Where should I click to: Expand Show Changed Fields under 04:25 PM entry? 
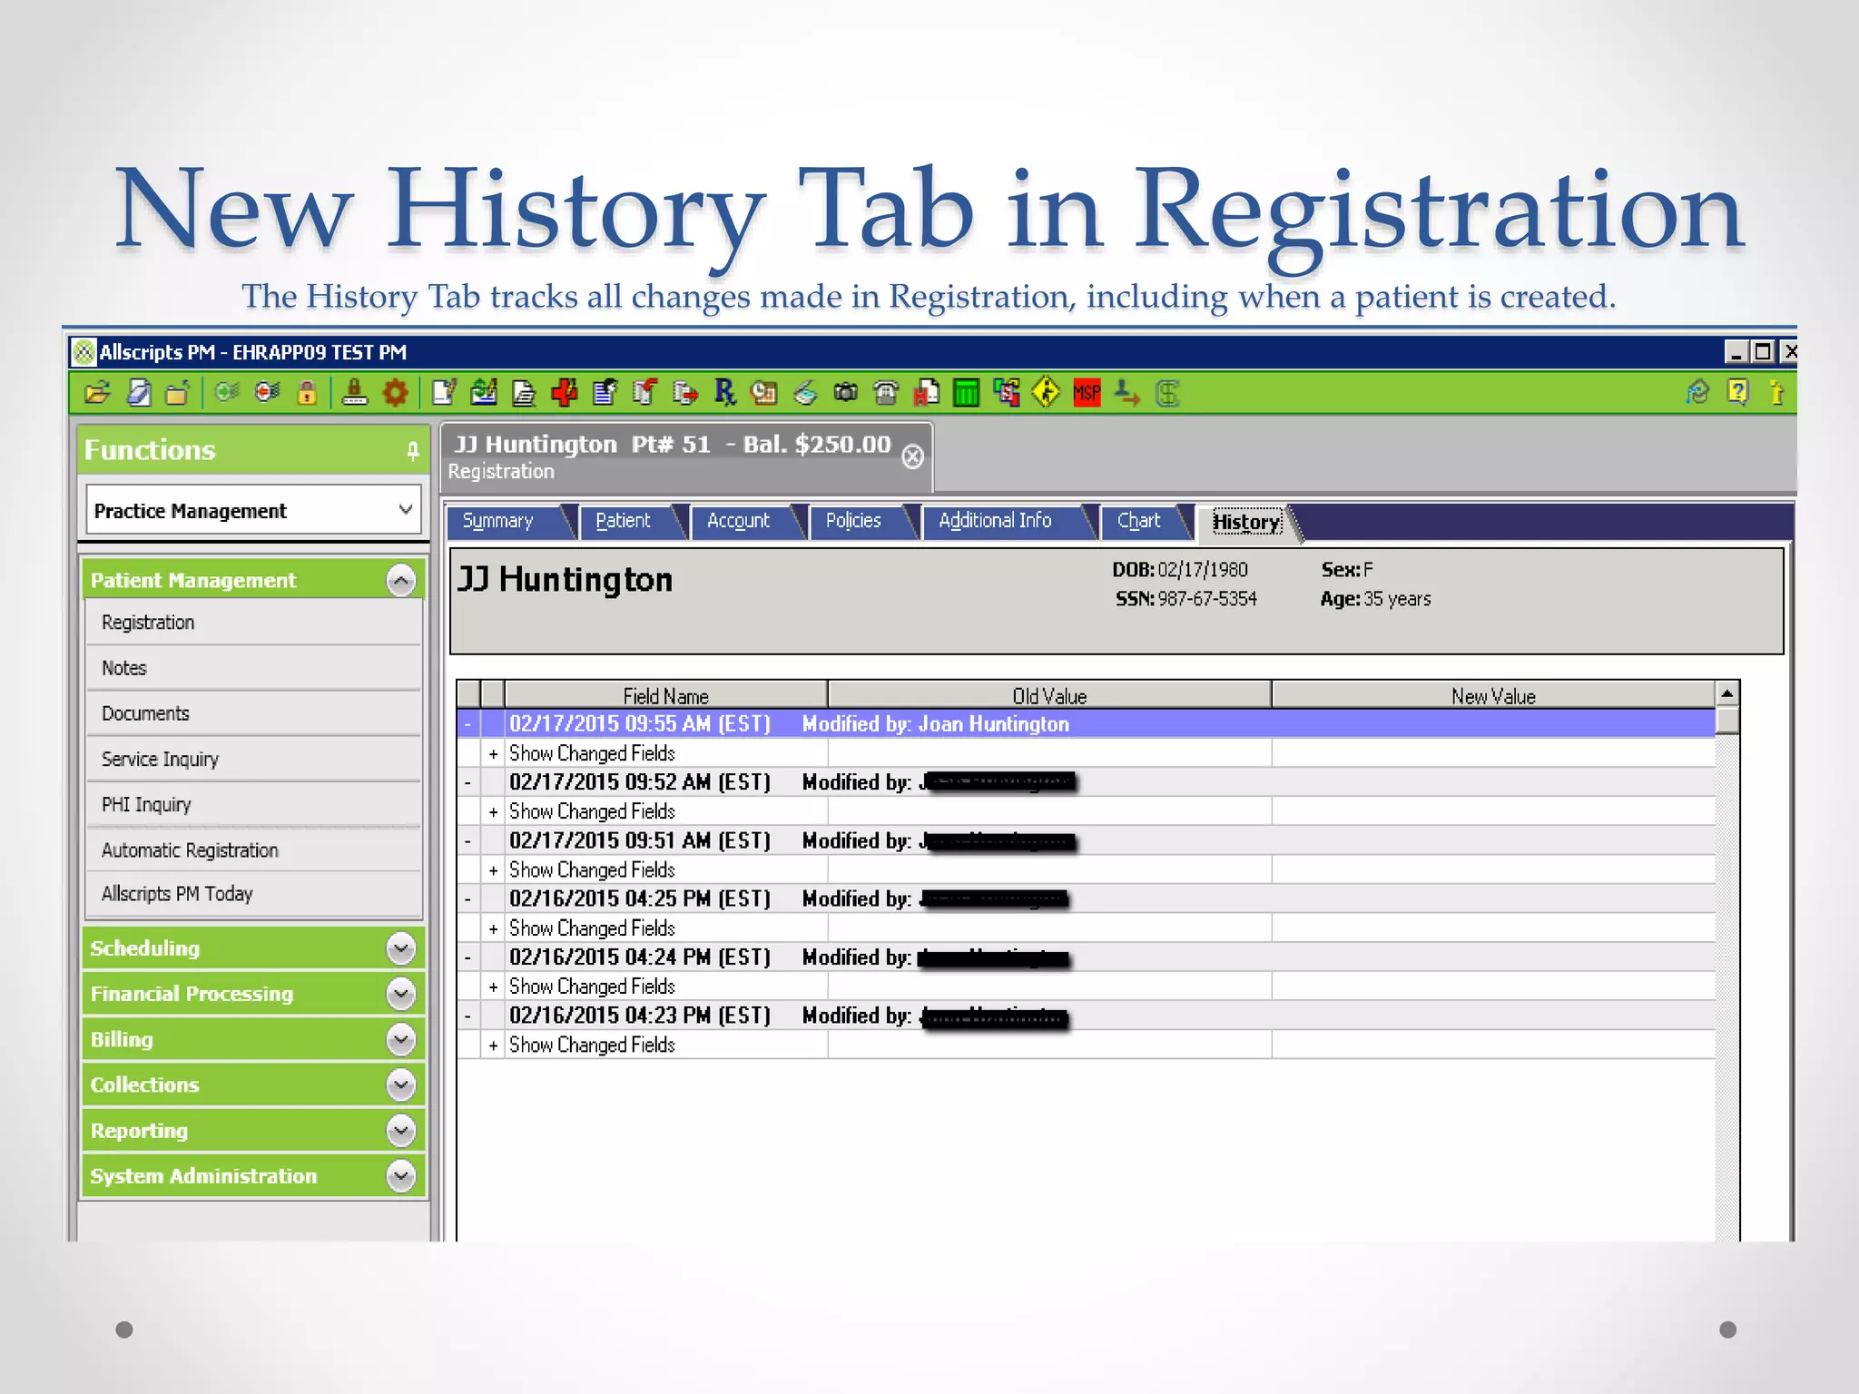coord(493,929)
